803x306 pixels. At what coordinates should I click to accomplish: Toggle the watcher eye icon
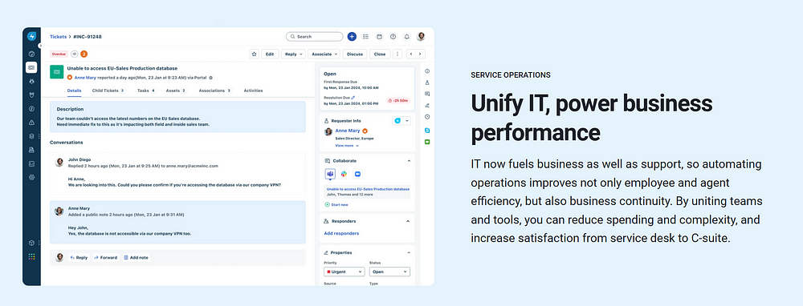pos(74,54)
